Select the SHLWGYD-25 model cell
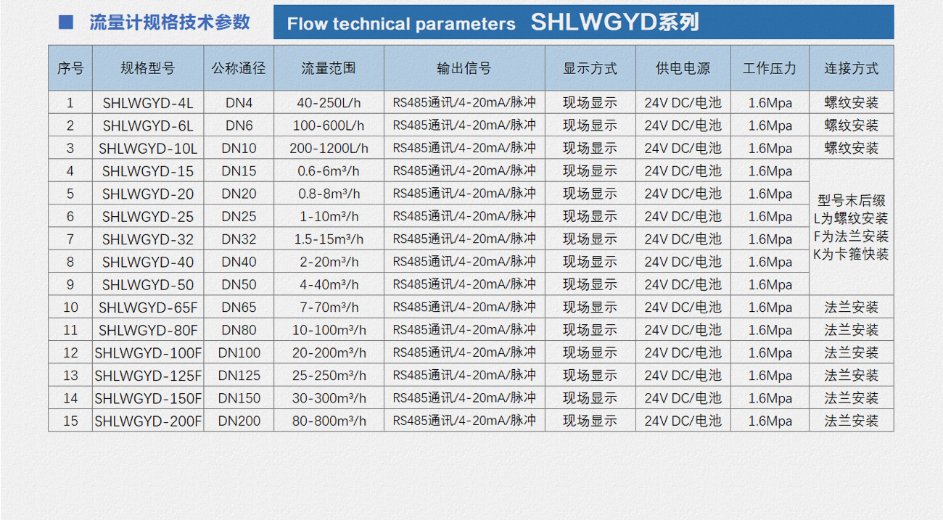The height and width of the screenshot is (520, 943). pyautogui.click(x=148, y=216)
